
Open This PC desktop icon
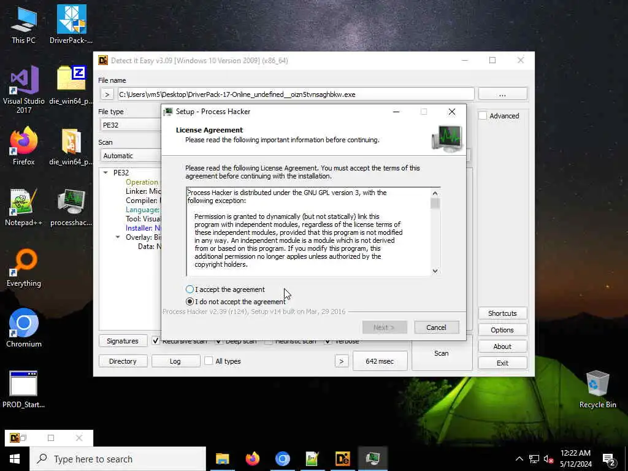pyautogui.click(x=24, y=24)
